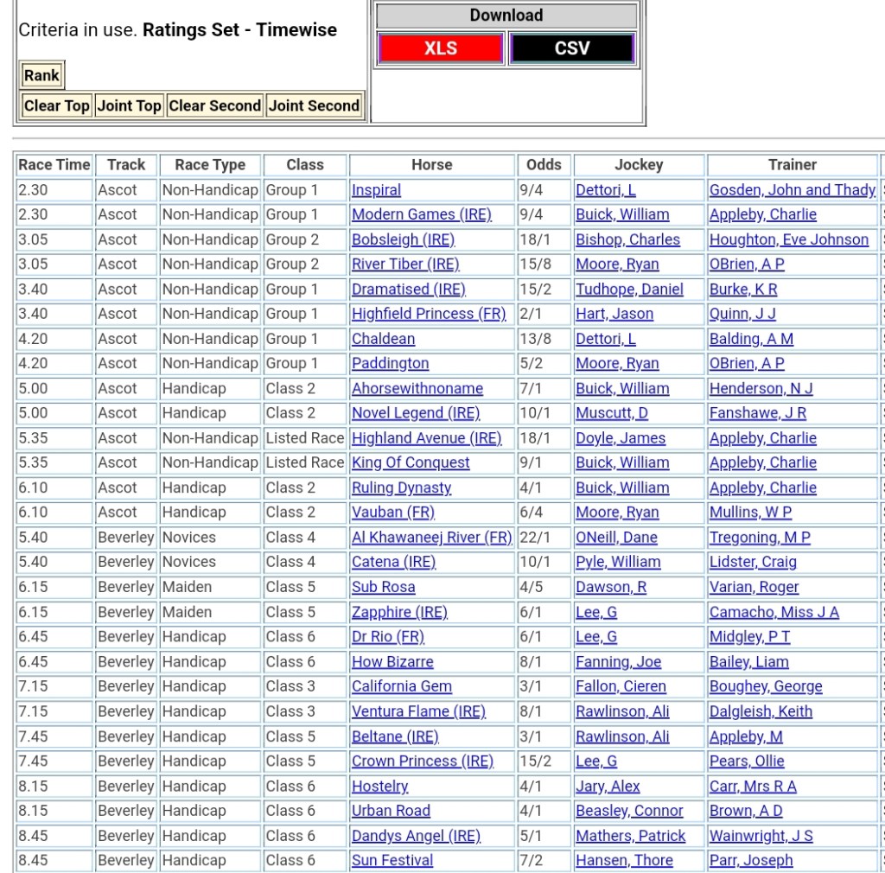Open Modern Games (IRE) horse link
885x873 pixels.
(x=421, y=214)
